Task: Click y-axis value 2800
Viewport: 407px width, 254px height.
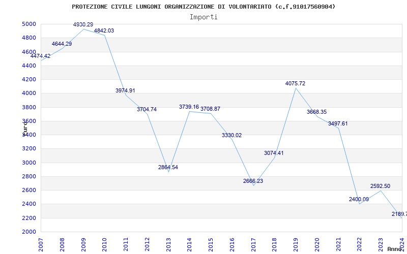Action: 28,176
